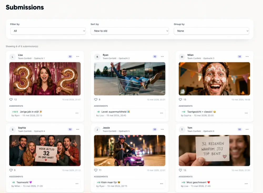The height and width of the screenshot is (193, 263).
Task: Click heart icon on Tom's submission
Action: [180, 170]
